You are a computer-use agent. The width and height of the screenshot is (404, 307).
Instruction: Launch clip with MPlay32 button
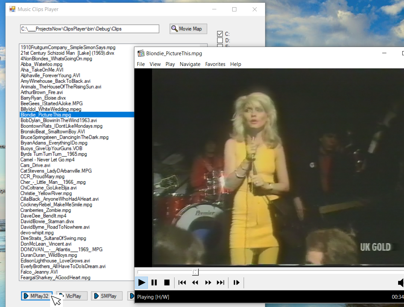[x=37, y=296]
